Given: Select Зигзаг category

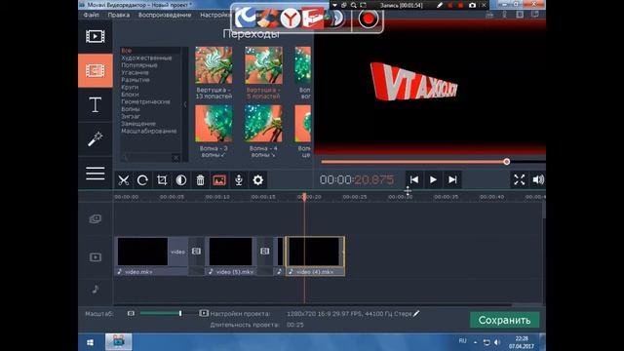Looking at the screenshot, I should [x=131, y=116].
